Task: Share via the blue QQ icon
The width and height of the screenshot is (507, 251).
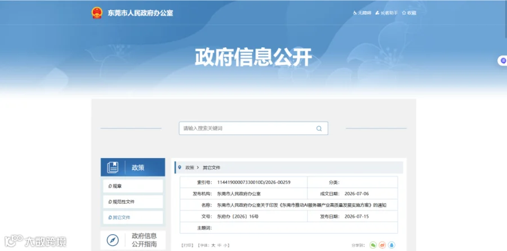Action: point(392,245)
